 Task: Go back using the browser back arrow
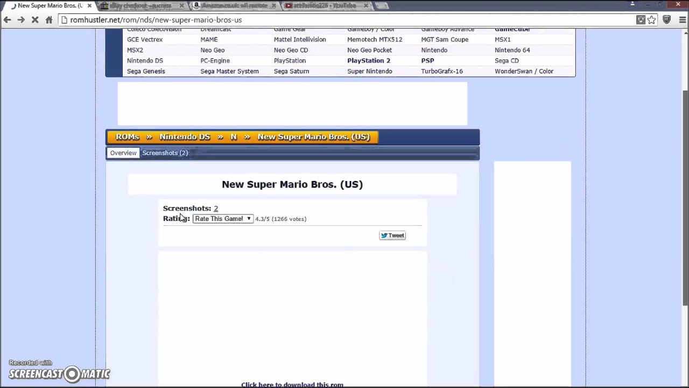[x=7, y=20]
